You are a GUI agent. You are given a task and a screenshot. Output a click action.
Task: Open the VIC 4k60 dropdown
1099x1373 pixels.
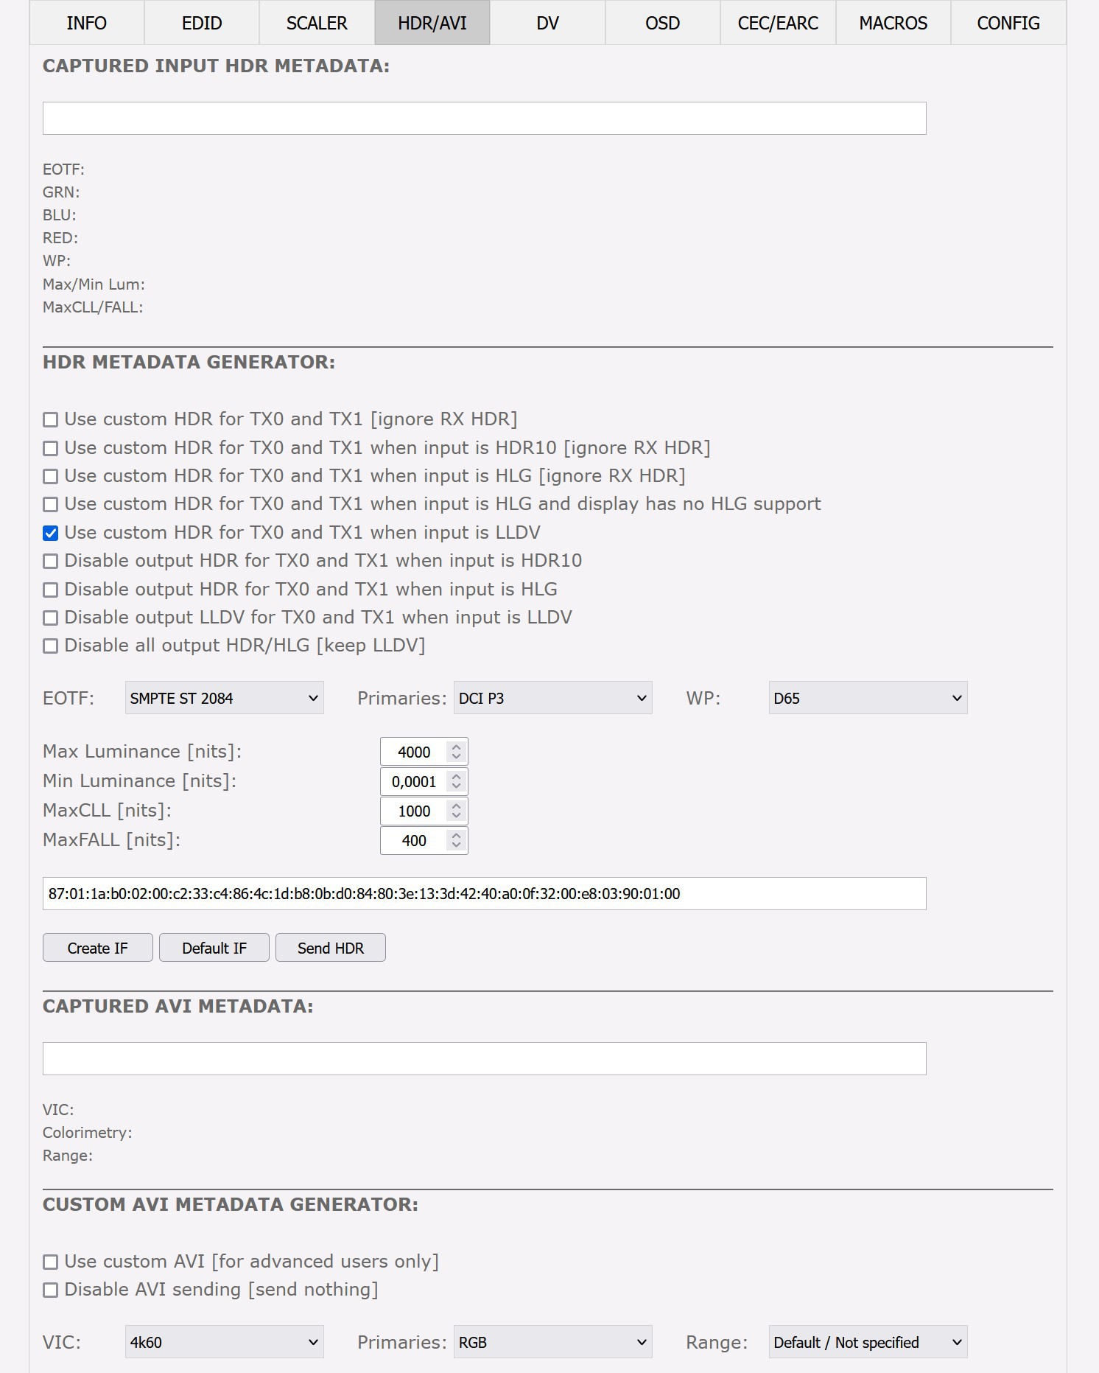click(224, 1342)
